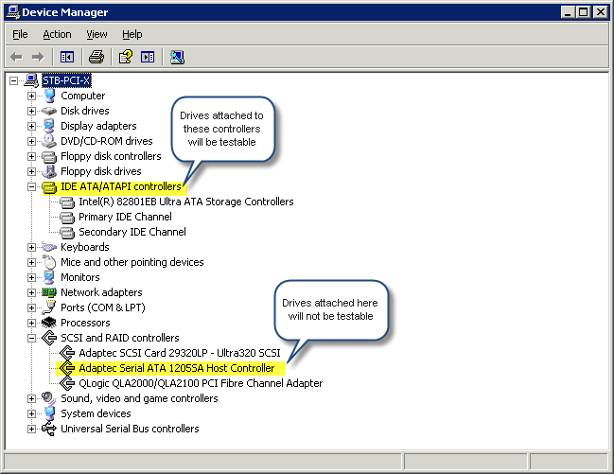The image size is (614, 474).
Task: Click the Properties toolbar icon
Action: tap(125, 57)
